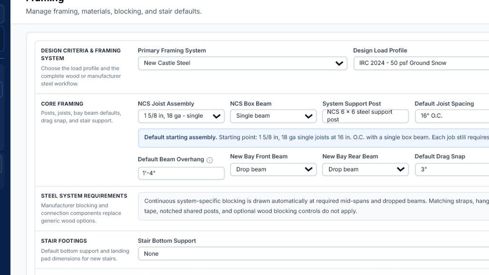Viewport: 489px width, 275px height.
Task: Click the chevron in NCS Box Beam
Action: click(x=308, y=117)
